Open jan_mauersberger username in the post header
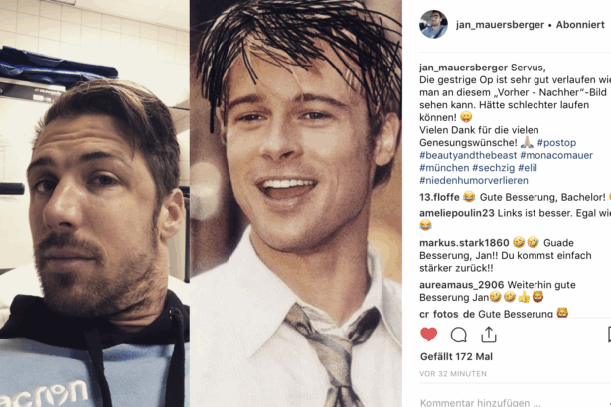Image resolution: width=611 pixels, height=407 pixels. click(x=500, y=25)
